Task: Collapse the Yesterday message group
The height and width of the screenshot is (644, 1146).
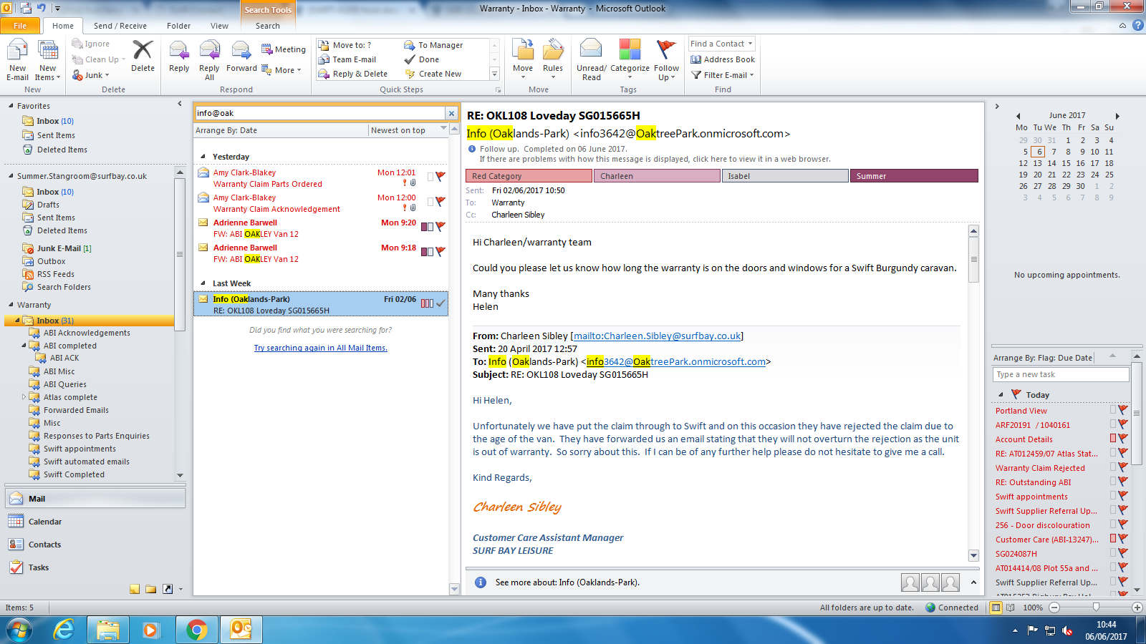Action: [x=203, y=157]
